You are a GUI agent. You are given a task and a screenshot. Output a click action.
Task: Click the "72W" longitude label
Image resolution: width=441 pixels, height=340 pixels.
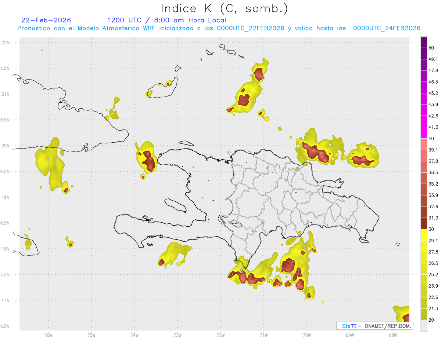(220, 335)
